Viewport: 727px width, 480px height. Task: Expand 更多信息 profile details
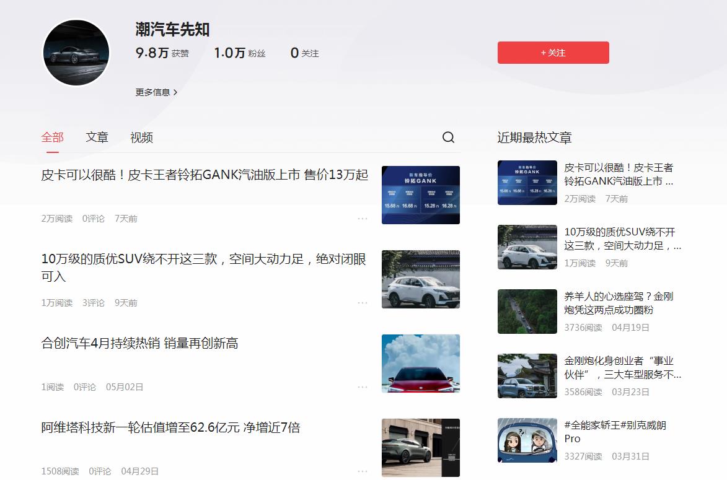pyautogui.click(x=156, y=92)
